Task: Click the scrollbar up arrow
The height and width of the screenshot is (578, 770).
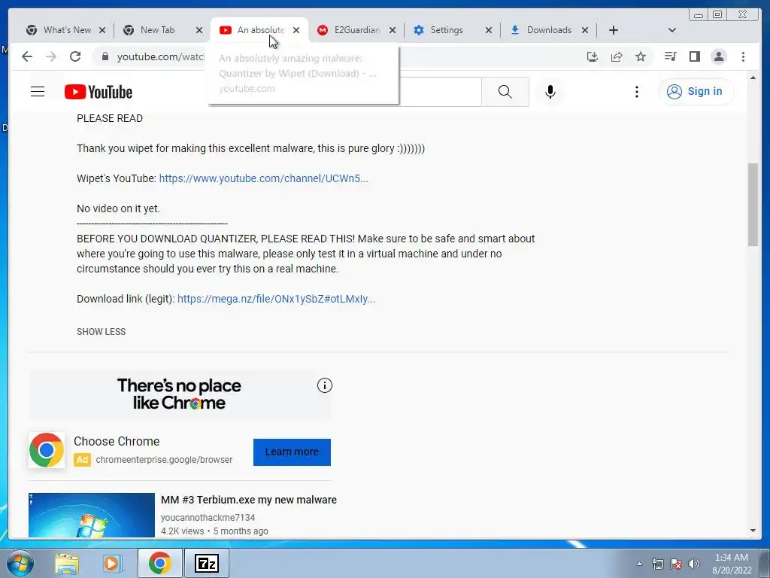Action: coord(753,78)
